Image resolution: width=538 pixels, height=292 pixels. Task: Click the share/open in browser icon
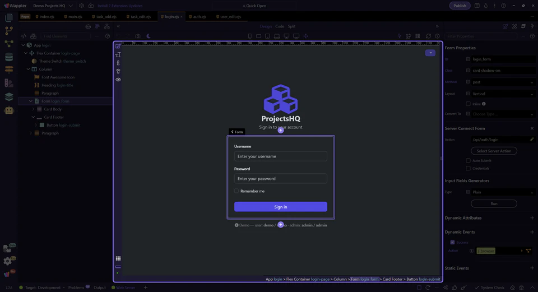409,36
